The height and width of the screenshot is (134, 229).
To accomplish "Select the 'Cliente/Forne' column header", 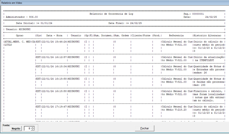I will 141,36.
